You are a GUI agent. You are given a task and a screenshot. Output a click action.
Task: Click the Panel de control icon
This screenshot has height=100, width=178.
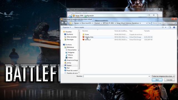coord(65,71)
